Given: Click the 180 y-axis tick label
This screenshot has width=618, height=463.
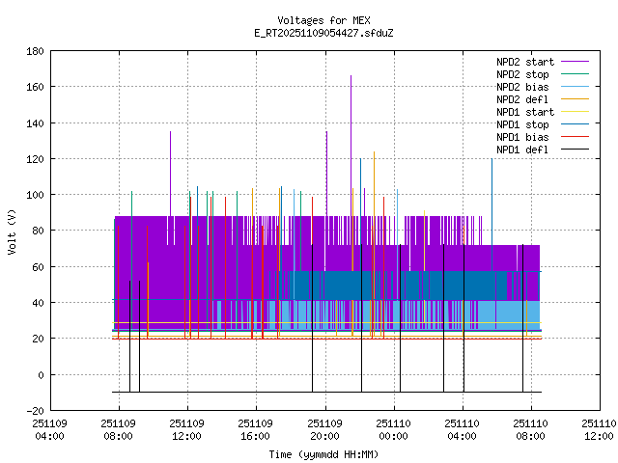Looking at the screenshot, I should tap(35, 51).
